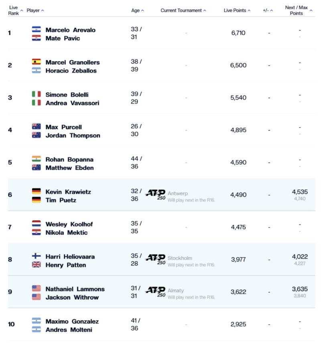Click the ATP 250 logo for Almaty
This screenshot has height=345, width=321.
tap(155, 292)
